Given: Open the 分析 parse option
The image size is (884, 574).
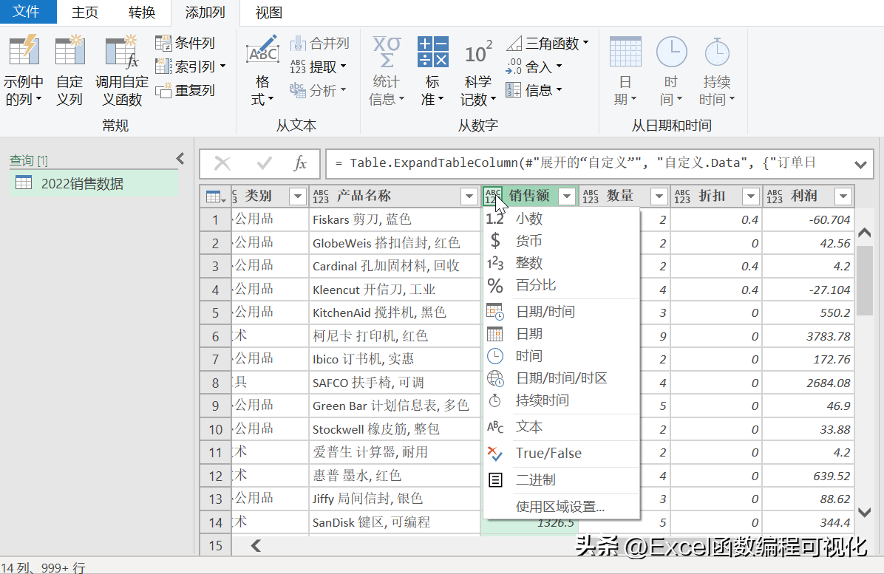Looking at the screenshot, I should coord(318,90).
